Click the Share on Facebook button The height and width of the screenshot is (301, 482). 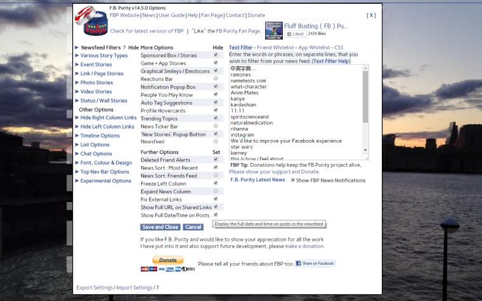pyautogui.click(x=315, y=263)
